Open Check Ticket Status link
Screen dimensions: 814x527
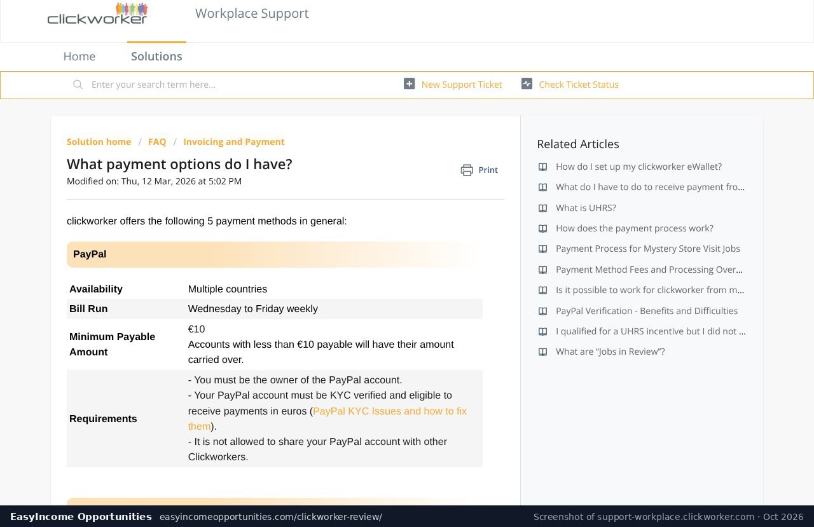click(579, 85)
